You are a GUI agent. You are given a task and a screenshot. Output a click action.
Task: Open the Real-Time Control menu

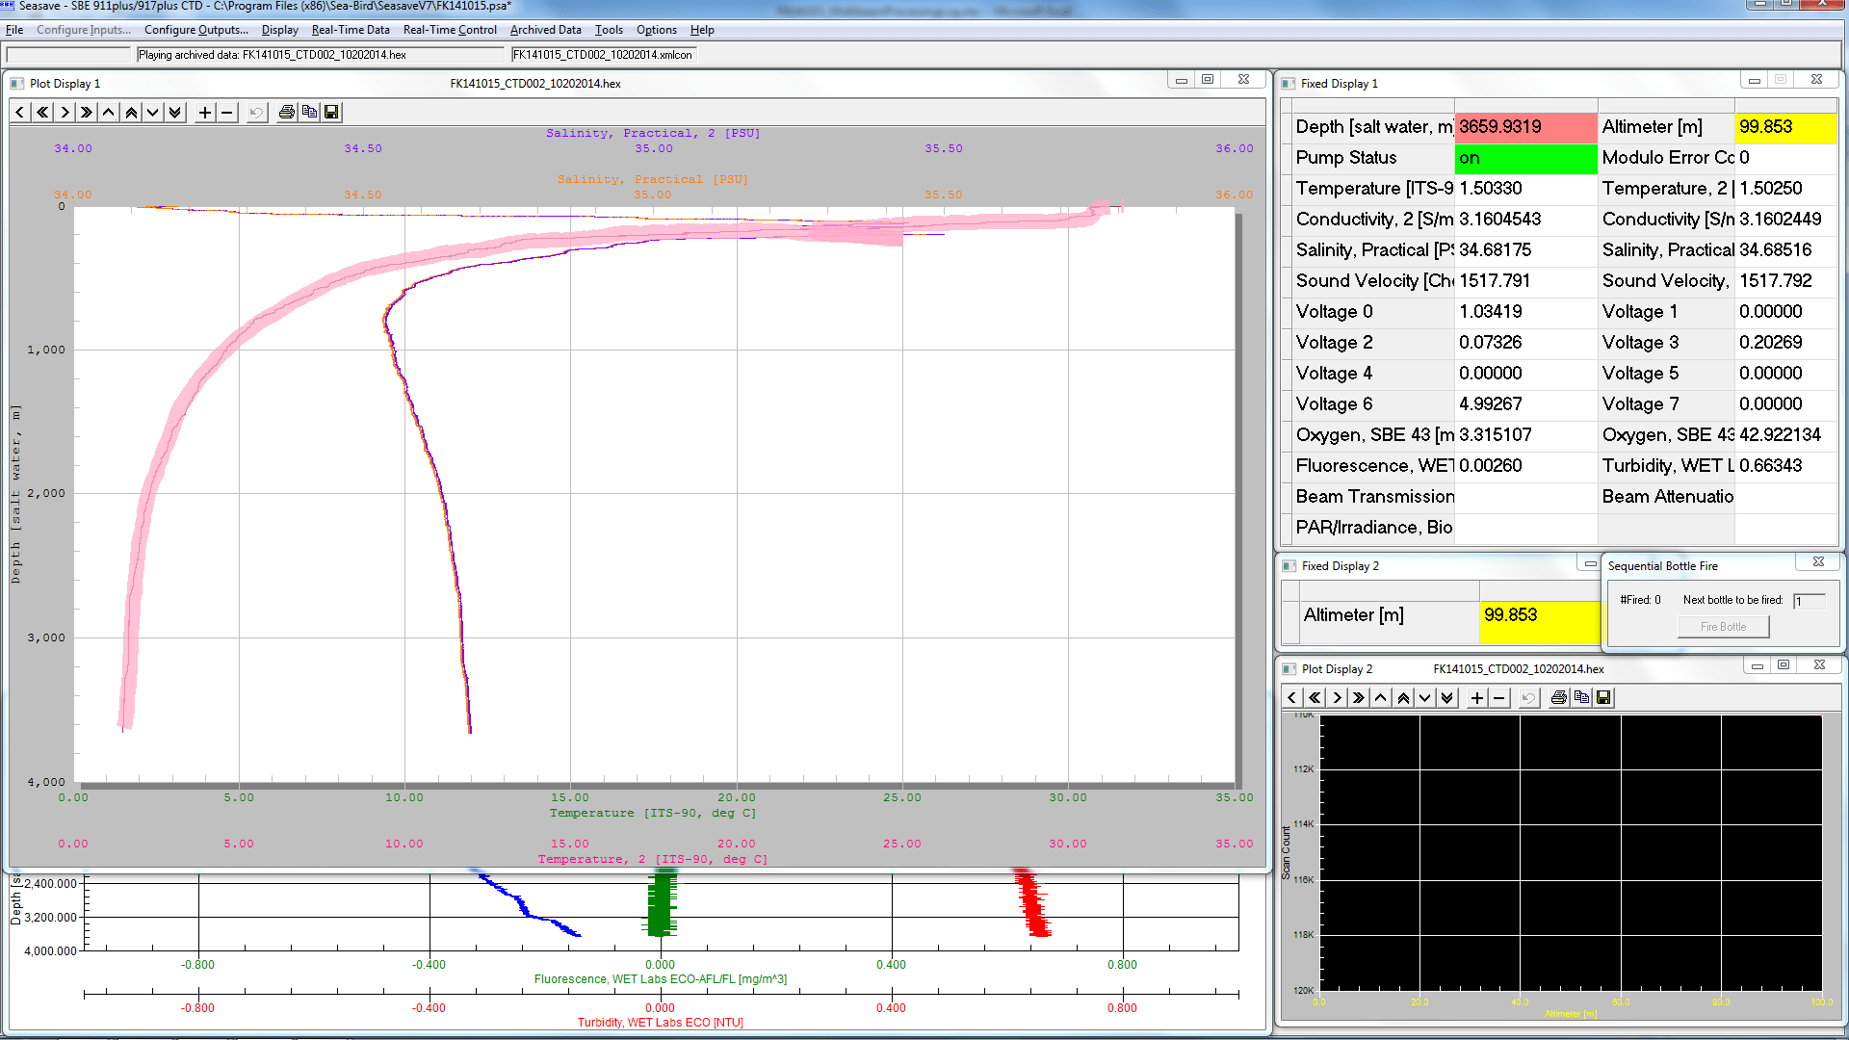(450, 30)
